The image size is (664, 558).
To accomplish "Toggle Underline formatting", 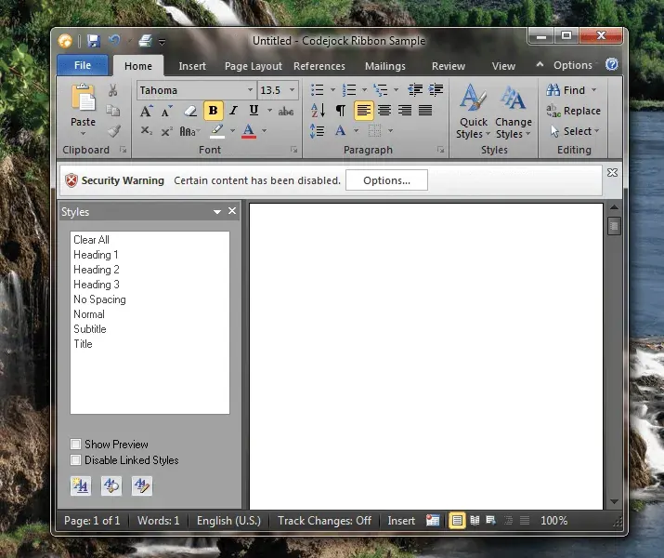I will (254, 111).
